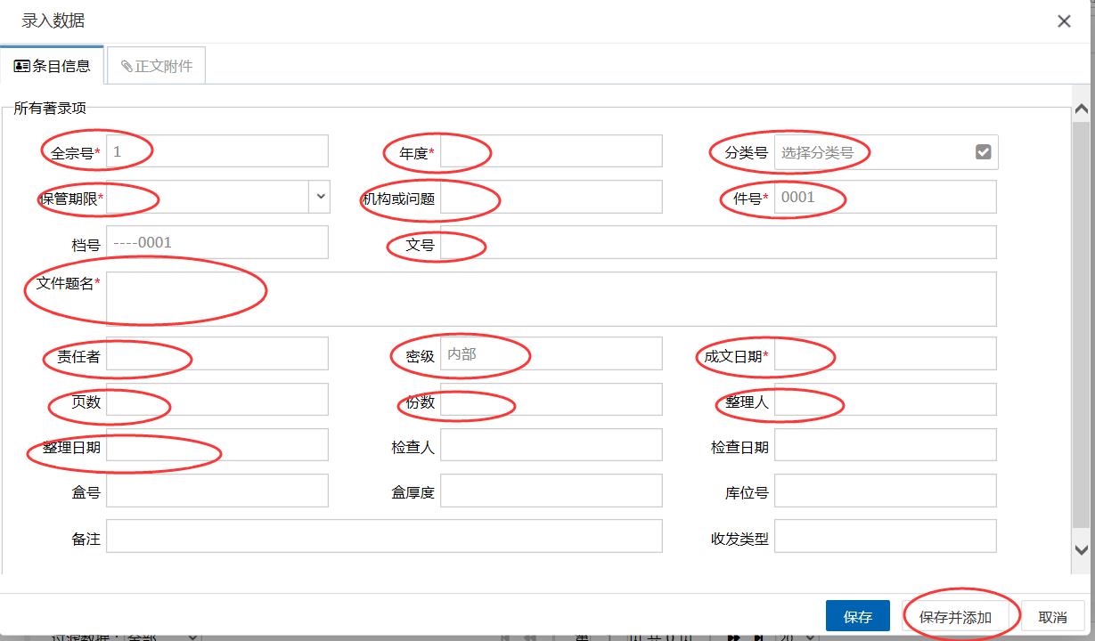Click the 责任者 input box
The height and width of the screenshot is (641, 1095).
[217, 353]
